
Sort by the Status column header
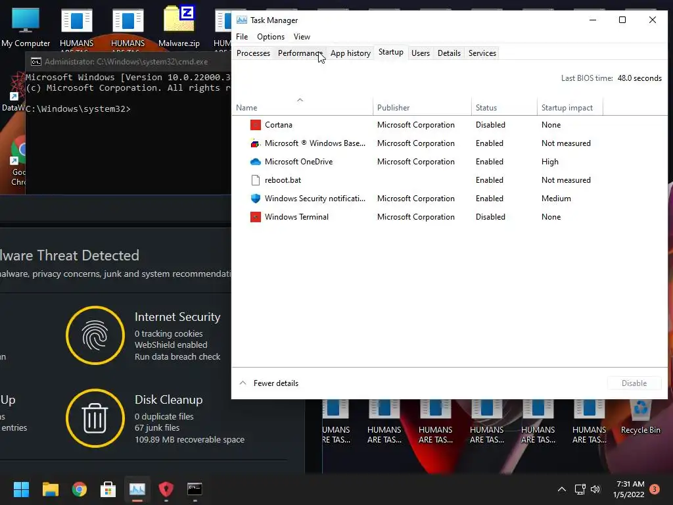click(x=504, y=108)
